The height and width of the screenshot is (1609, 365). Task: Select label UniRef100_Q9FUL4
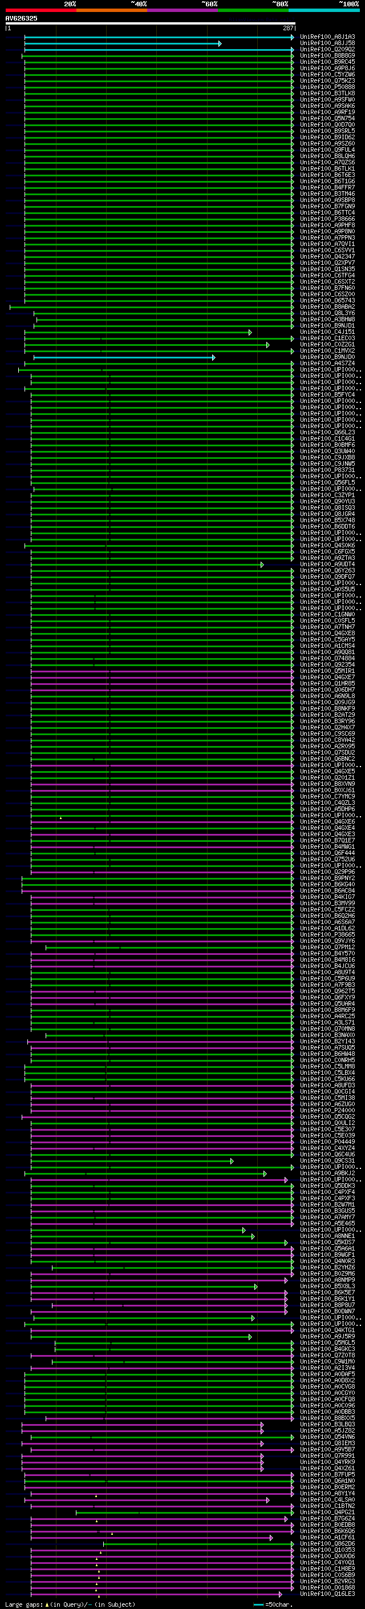(327, 151)
